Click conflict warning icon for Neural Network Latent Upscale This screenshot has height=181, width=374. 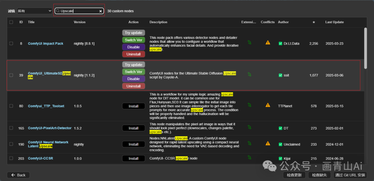click(x=268, y=143)
